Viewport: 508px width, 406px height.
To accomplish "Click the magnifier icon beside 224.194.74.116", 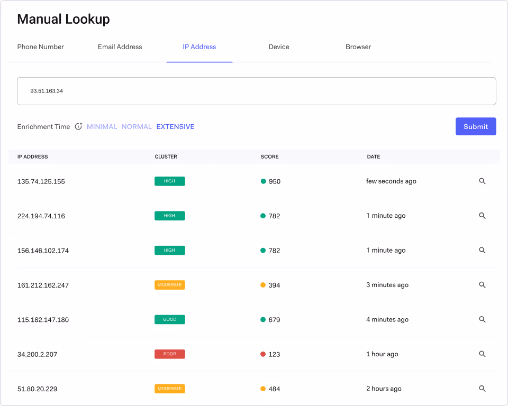I will point(482,216).
